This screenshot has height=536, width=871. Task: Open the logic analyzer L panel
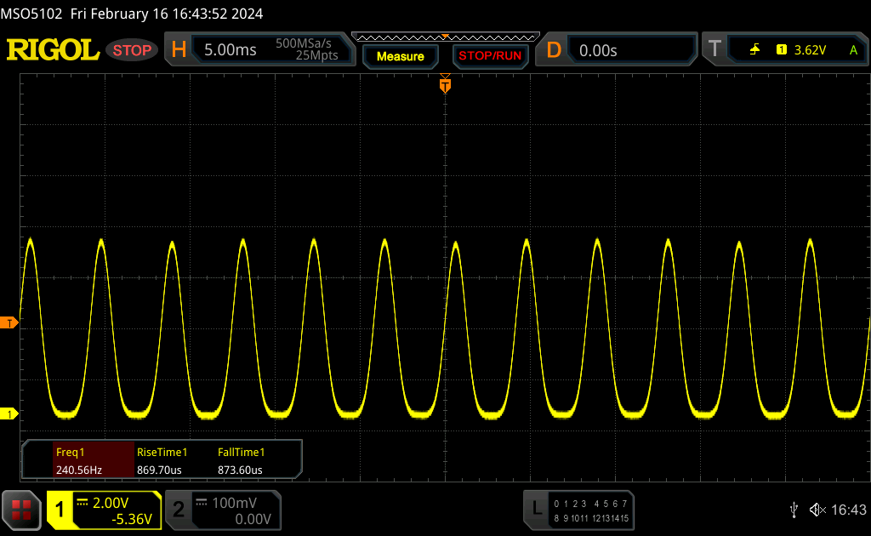pyautogui.click(x=536, y=508)
